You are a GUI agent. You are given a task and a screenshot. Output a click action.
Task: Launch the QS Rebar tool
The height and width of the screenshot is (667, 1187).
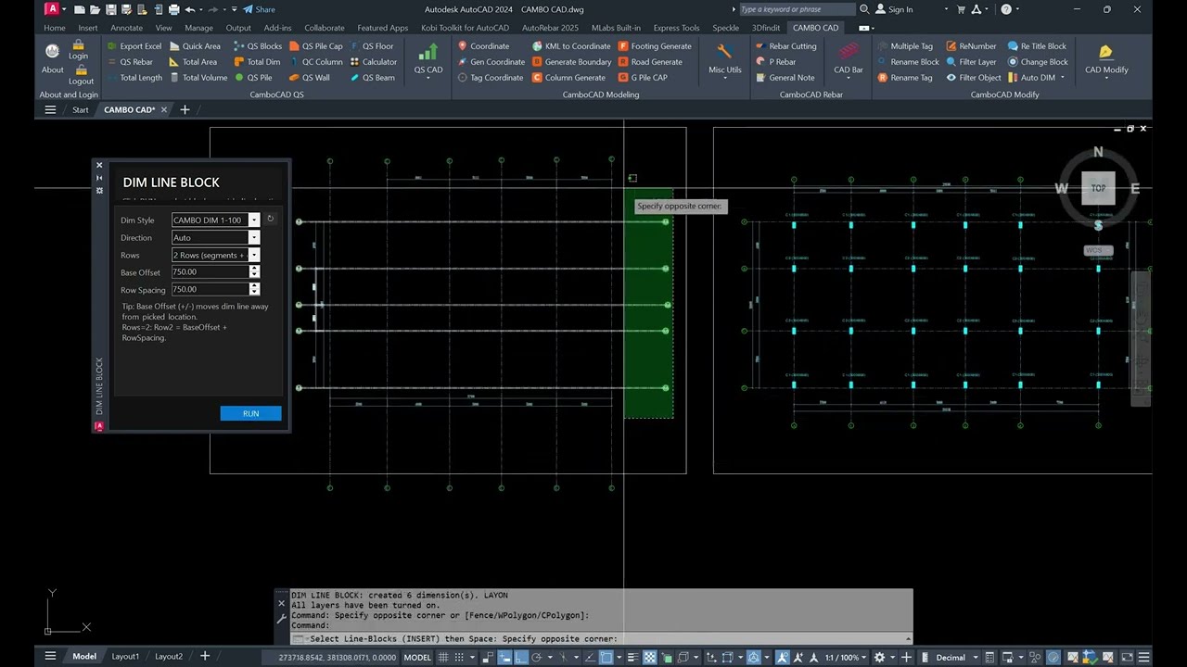[x=129, y=62]
